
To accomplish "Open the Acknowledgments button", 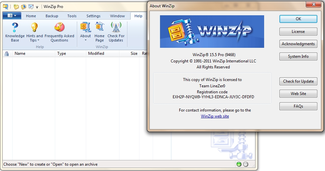I will [298, 44].
